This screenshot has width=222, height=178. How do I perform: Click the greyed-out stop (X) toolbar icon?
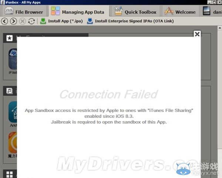[x=22, y=21]
